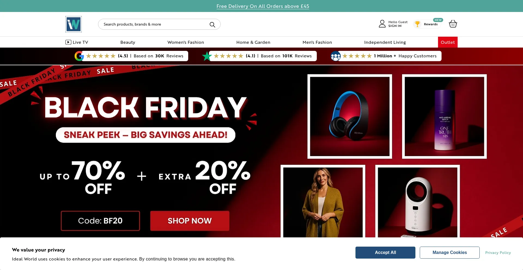Select the red Outlet tab
This screenshot has width=523, height=270.
[x=448, y=42]
